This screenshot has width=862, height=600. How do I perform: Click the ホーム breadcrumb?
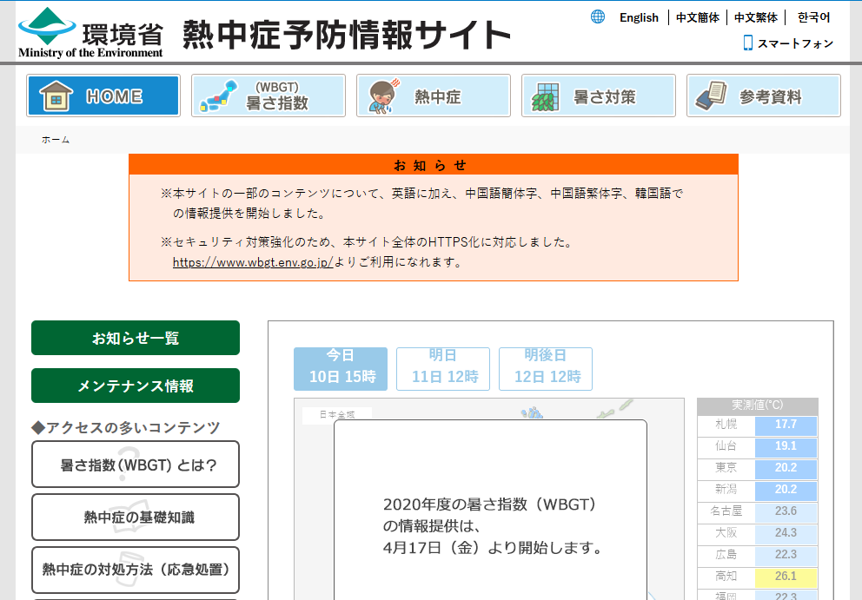click(56, 140)
